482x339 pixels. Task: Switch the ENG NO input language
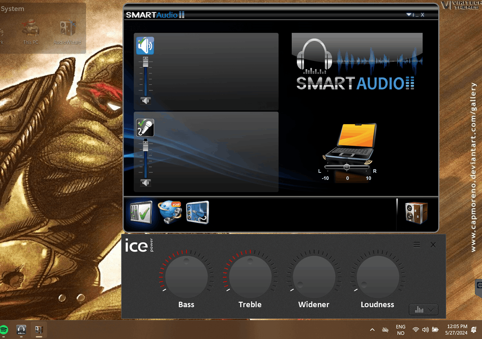tap(400, 330)
